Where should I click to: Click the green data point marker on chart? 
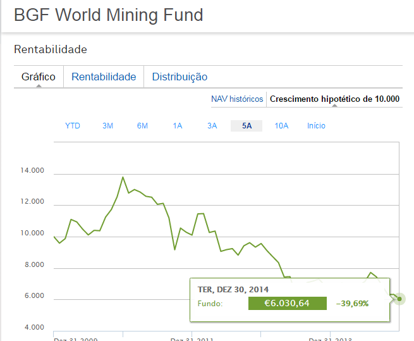click(399, 299)
